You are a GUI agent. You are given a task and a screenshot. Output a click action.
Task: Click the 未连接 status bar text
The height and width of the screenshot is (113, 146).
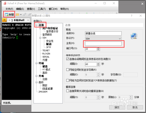tap(7, 103)
